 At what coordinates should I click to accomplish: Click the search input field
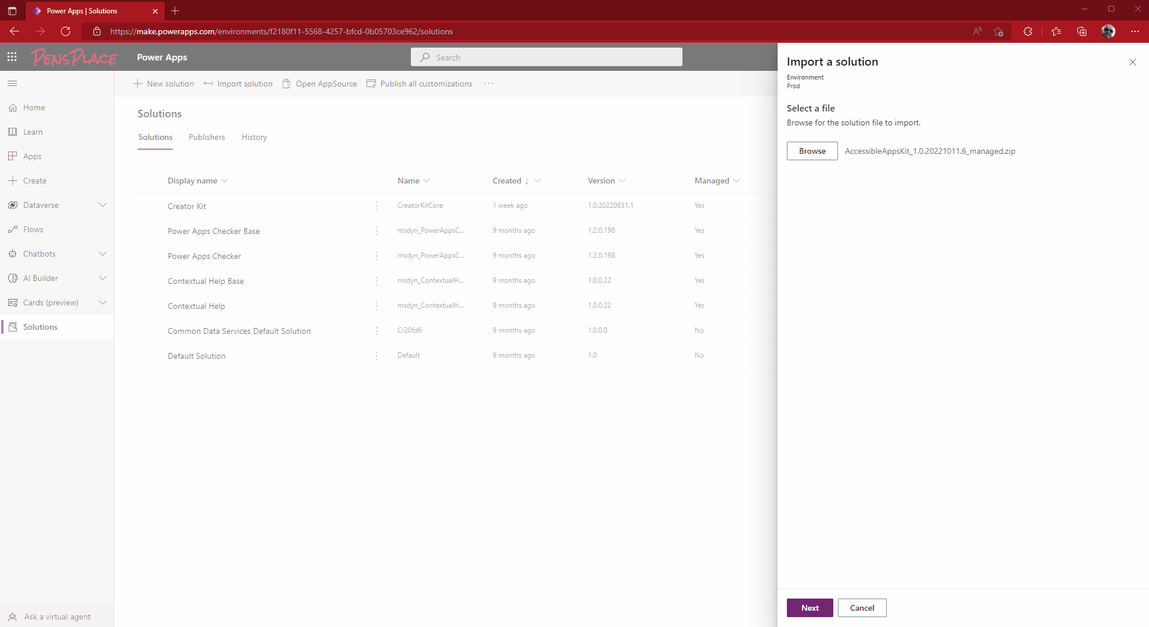[545, 57]
